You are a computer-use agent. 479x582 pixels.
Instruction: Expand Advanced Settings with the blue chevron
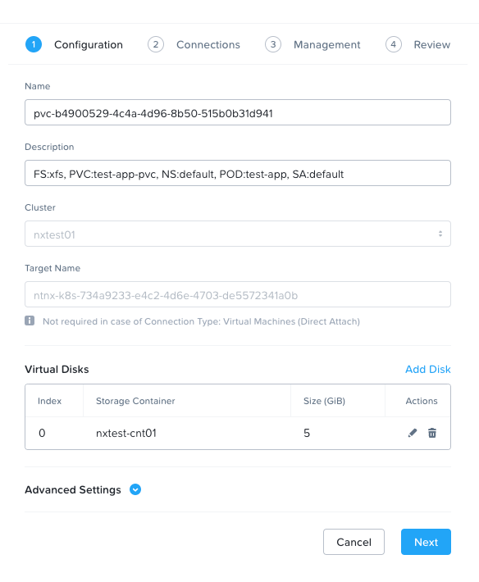135,489
